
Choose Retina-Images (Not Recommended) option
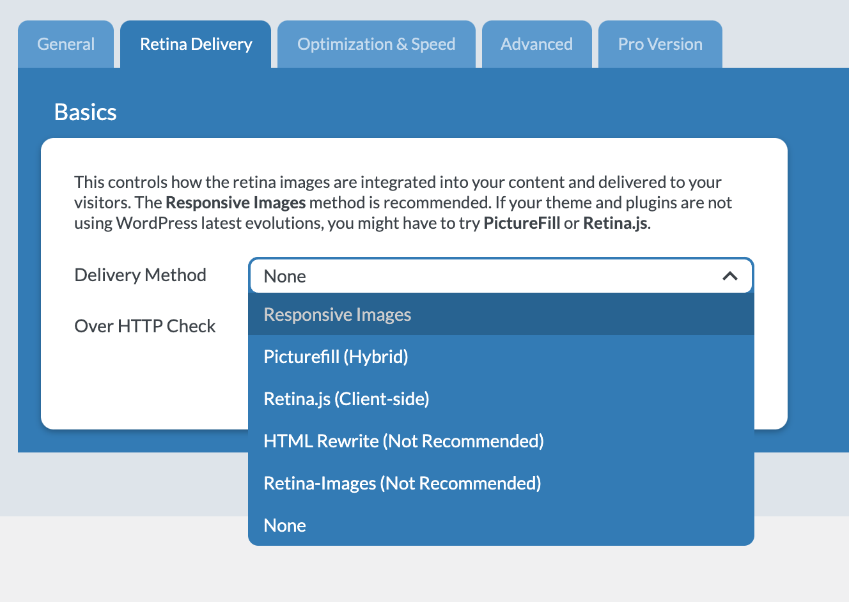pos(402,483)
